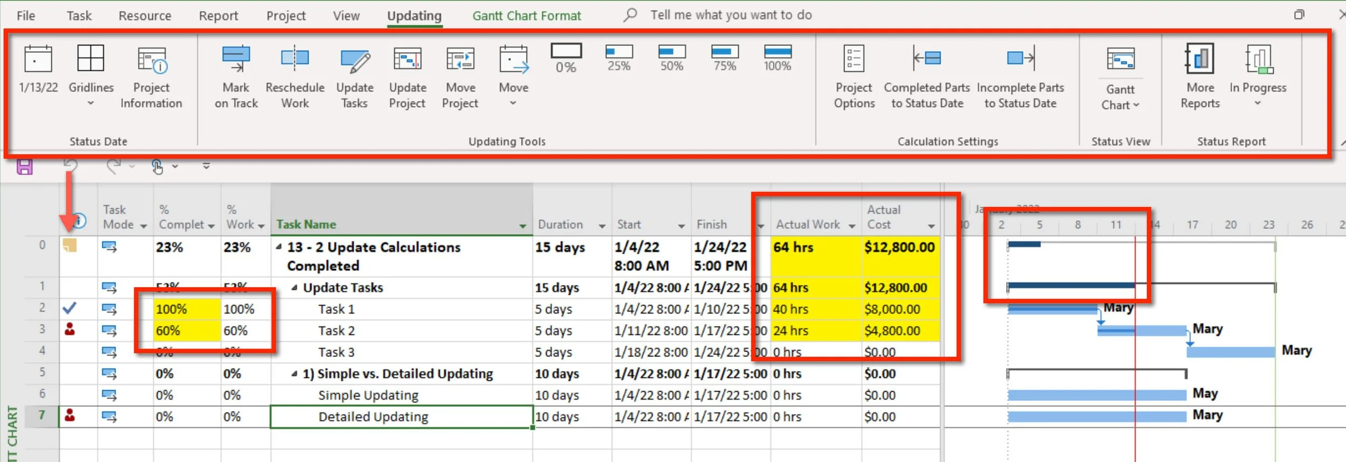Open Project Information

(151, 77)
